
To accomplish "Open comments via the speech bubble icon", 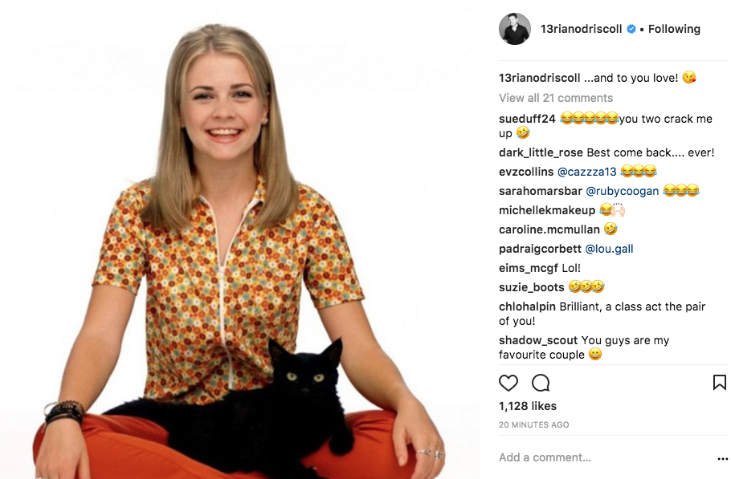I will tap(541, 383).
